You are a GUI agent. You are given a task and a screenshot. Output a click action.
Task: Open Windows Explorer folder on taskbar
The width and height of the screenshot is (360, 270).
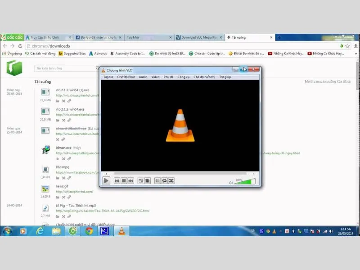tap(57, 231)
